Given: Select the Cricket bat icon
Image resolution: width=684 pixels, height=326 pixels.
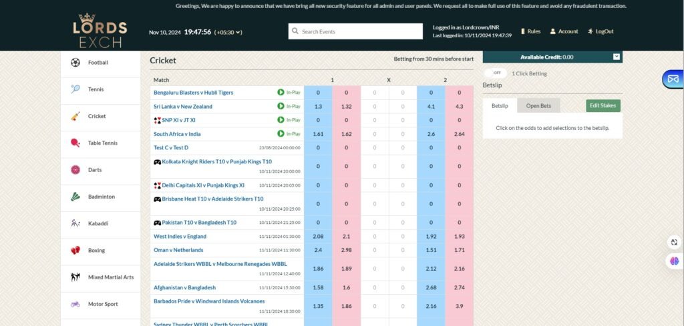Looking at the screenshot, I should click(75, 116).
